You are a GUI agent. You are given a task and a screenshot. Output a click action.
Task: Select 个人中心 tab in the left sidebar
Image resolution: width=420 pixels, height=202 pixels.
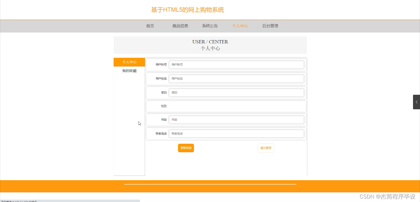[x=129, y=62]
